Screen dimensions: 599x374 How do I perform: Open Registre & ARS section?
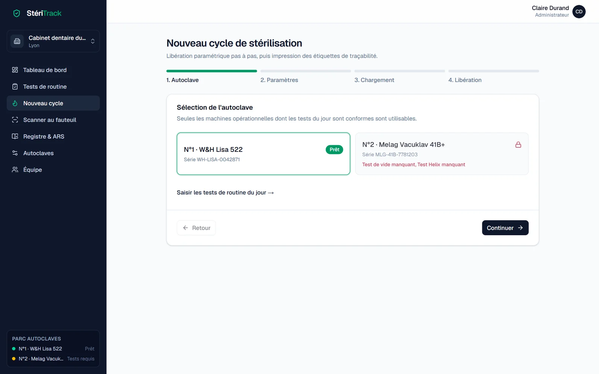point(53,137)
